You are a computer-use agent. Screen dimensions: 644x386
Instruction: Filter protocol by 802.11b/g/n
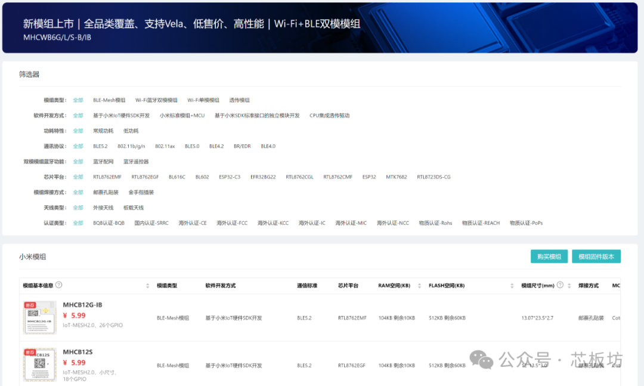[x=131, y=146]
